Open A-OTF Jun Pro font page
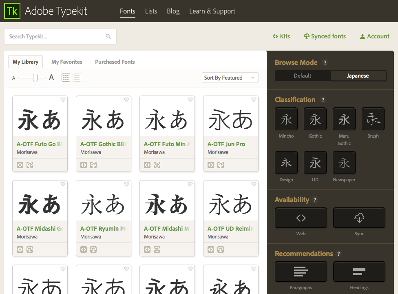The image size is (398, 294). 226,144
